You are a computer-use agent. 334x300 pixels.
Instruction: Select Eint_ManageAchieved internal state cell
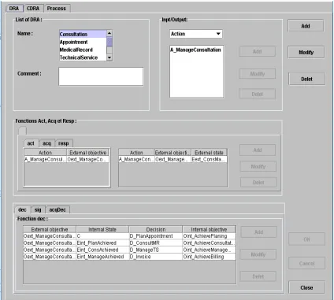point(102,257)
